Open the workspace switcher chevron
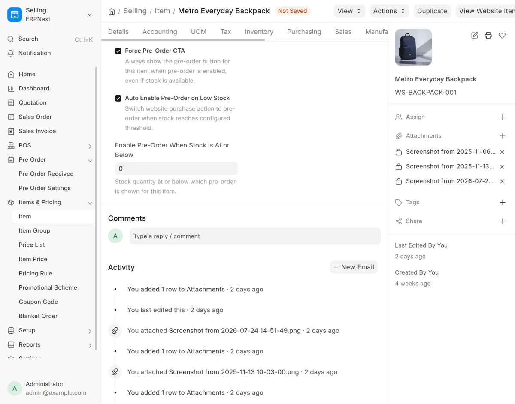This screenshot has width=515, height=404. (x=90, y=15)
